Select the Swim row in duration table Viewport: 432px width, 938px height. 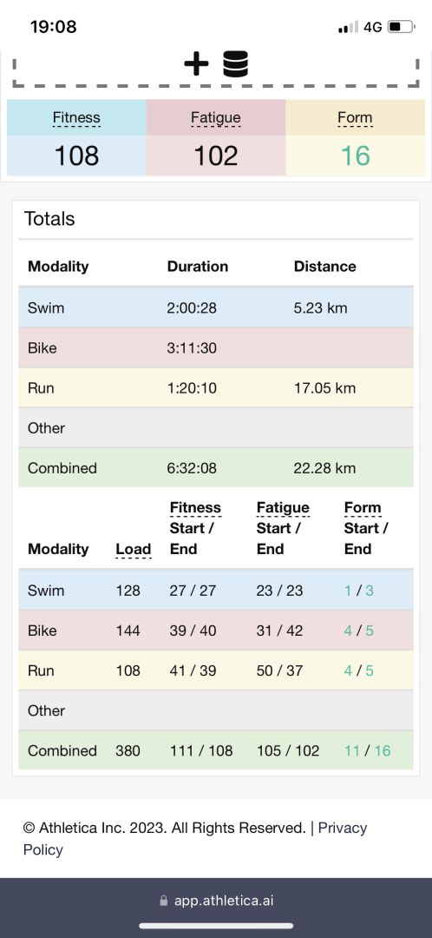coord(216,308)
